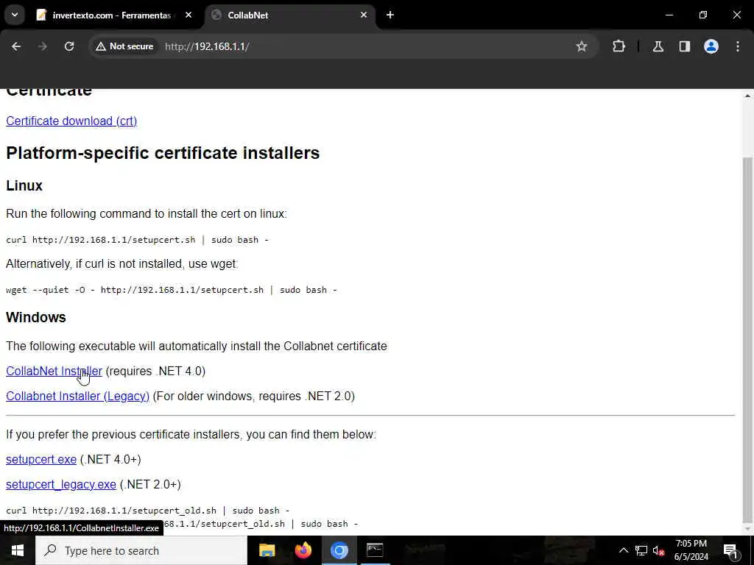Toggle the browser side panel
754x565 pixels.
[684, 46]
